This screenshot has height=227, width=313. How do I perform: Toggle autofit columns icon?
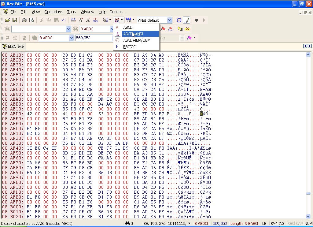(x=73, y=20)
